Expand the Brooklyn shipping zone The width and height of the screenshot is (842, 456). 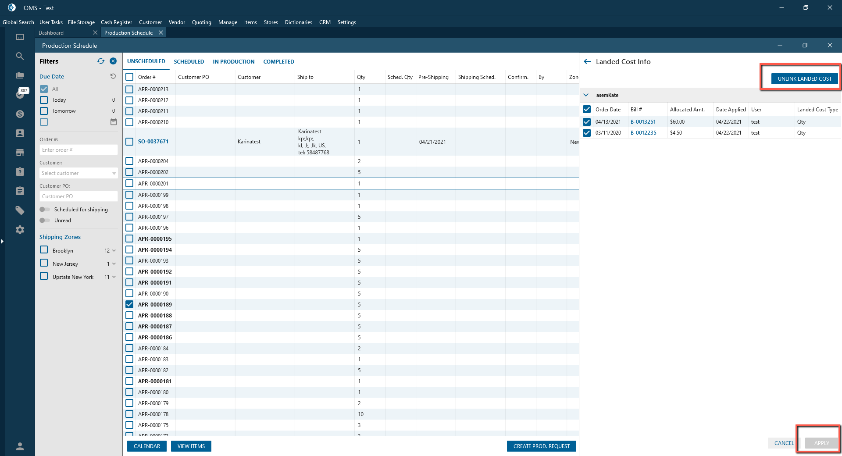[x=114, y=251]
